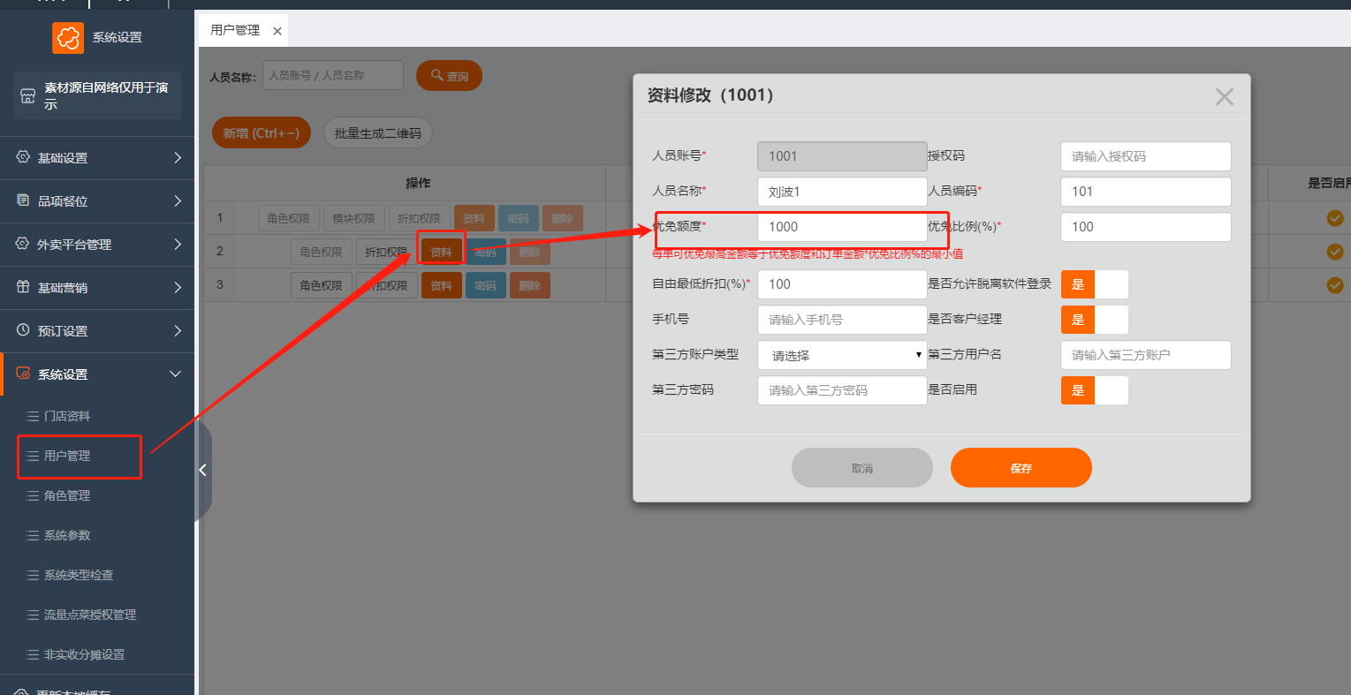
Task: Click the enabled check icon in row 3
Action: point(1335,285)
